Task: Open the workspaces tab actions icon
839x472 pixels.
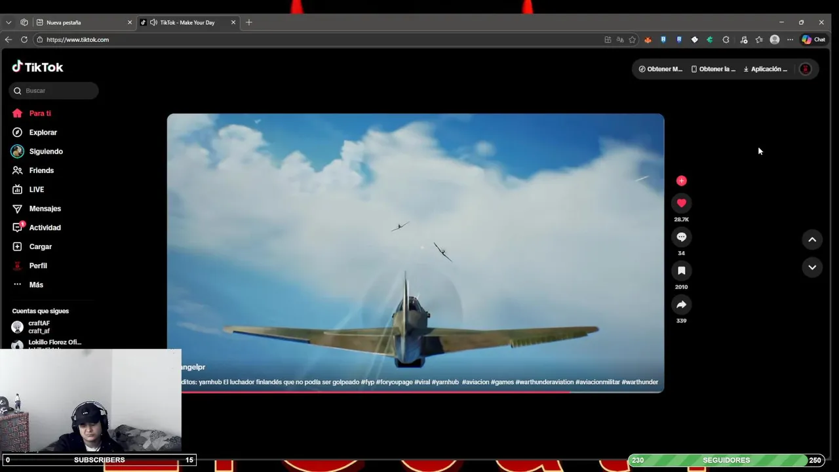Action: click(x=24, y=22)
